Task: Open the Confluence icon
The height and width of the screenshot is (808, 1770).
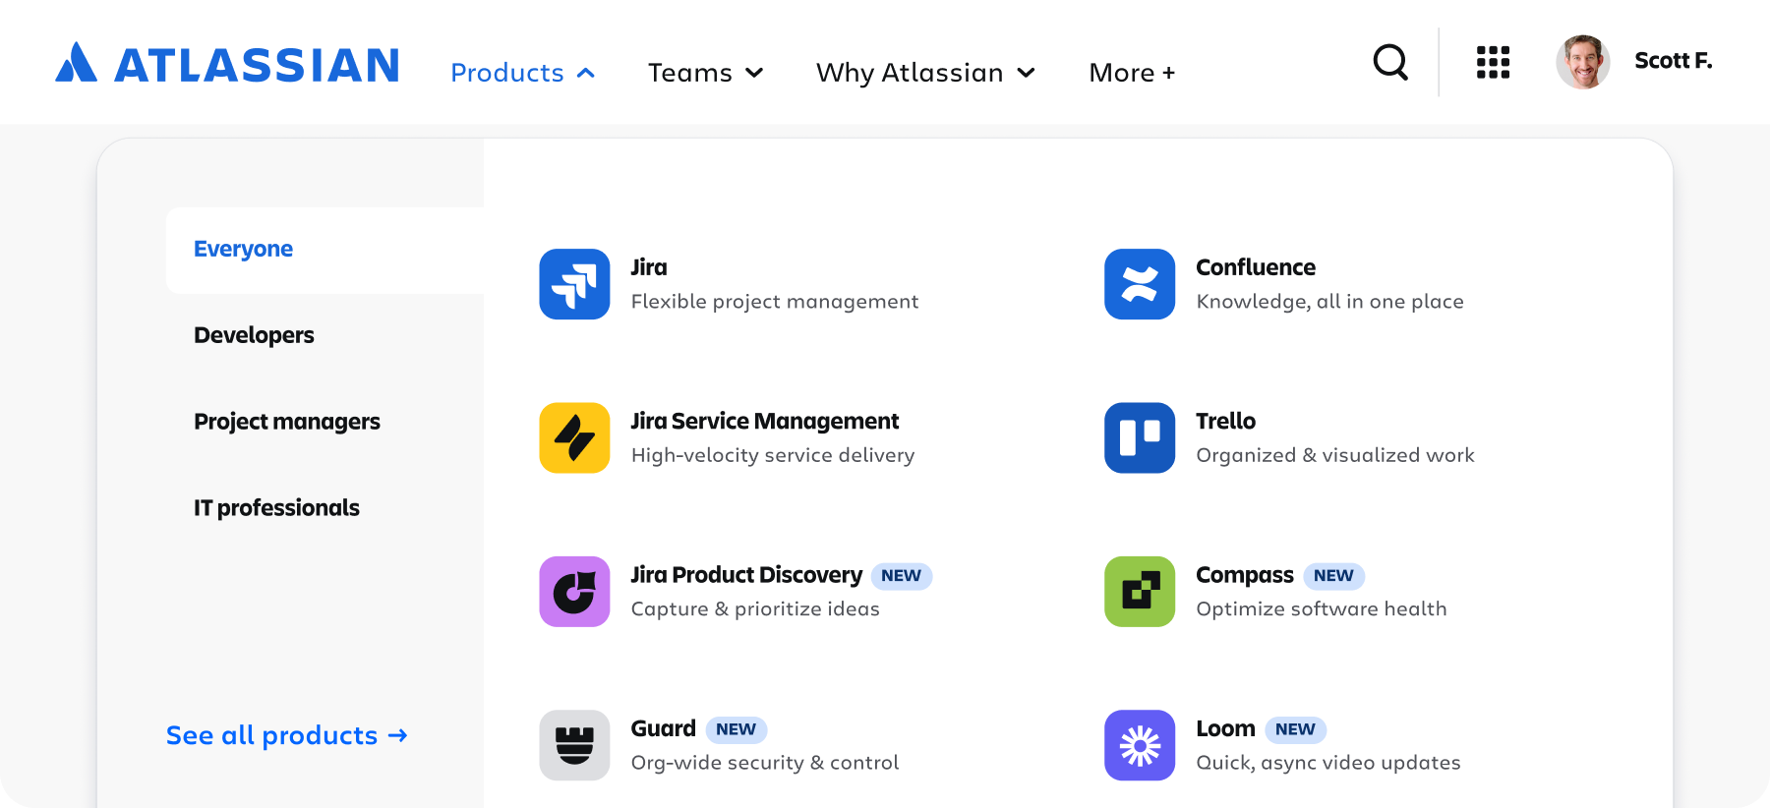Action: click(1140, 284)
